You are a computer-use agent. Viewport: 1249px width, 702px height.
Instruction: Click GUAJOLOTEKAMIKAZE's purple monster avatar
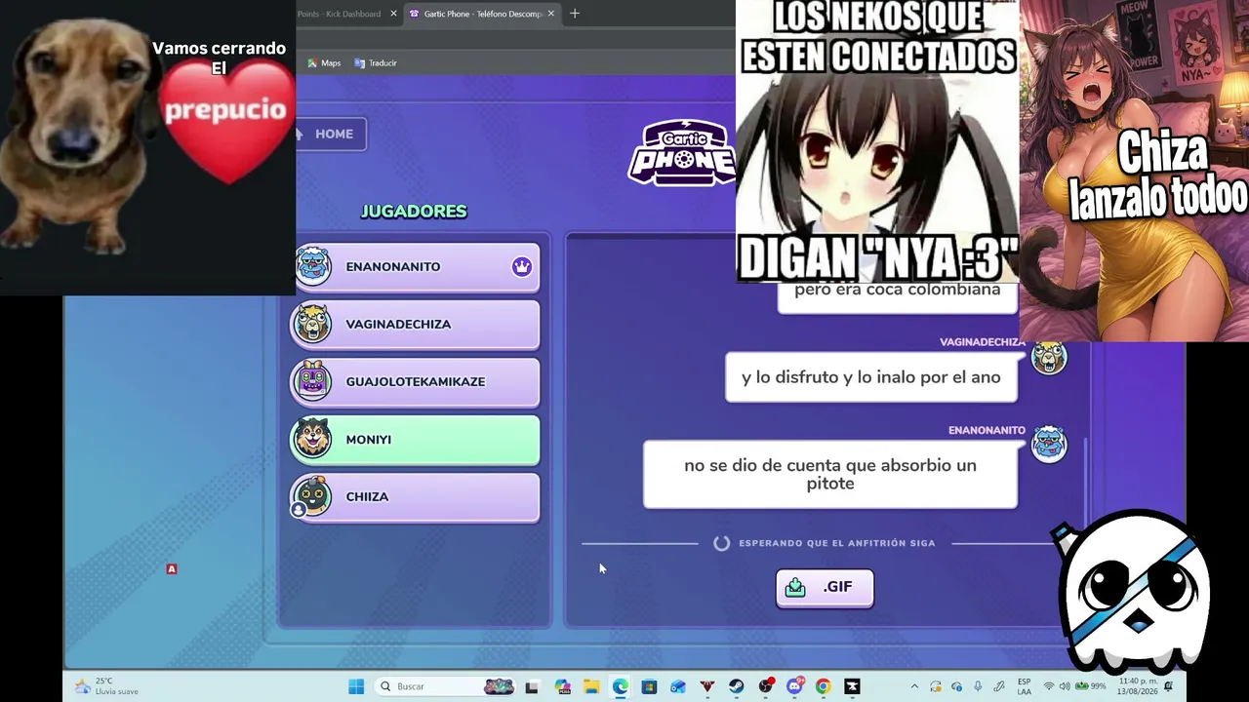(x=312, y=380)
